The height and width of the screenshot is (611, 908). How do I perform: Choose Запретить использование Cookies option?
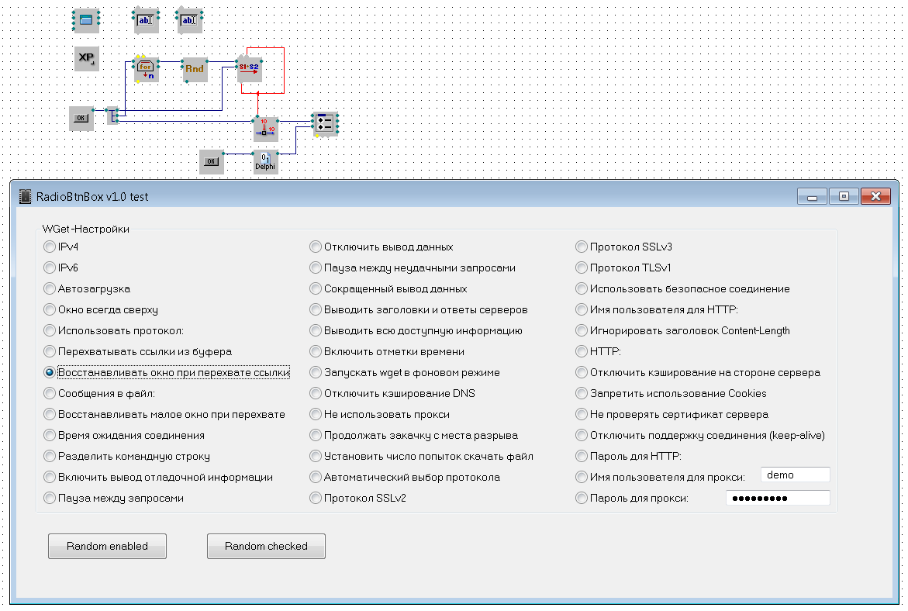(x=672, y=393)
